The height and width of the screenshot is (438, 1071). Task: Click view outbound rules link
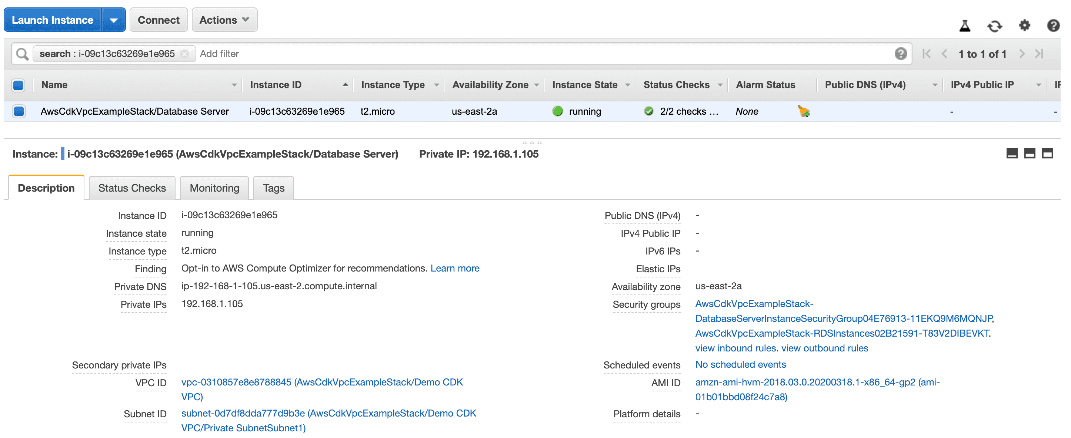click(x=825, y=348)
